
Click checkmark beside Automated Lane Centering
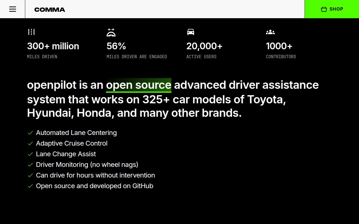(30, 133)
